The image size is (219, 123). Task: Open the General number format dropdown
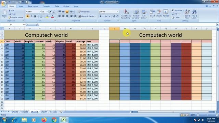[x=118, y=12]
